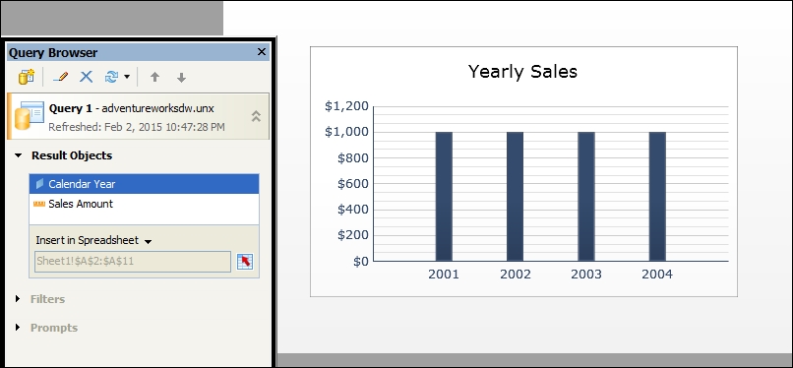This screenshot has width=793, height=368.
Task: Expand the Prompts section
Action: click(18, 327)
